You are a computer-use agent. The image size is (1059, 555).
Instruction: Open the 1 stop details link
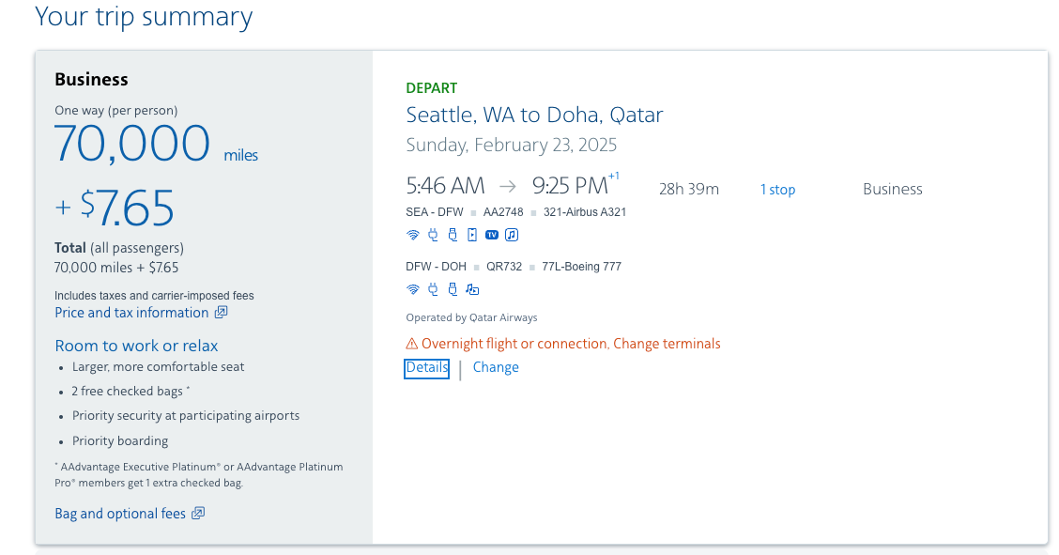coord(777,190)
